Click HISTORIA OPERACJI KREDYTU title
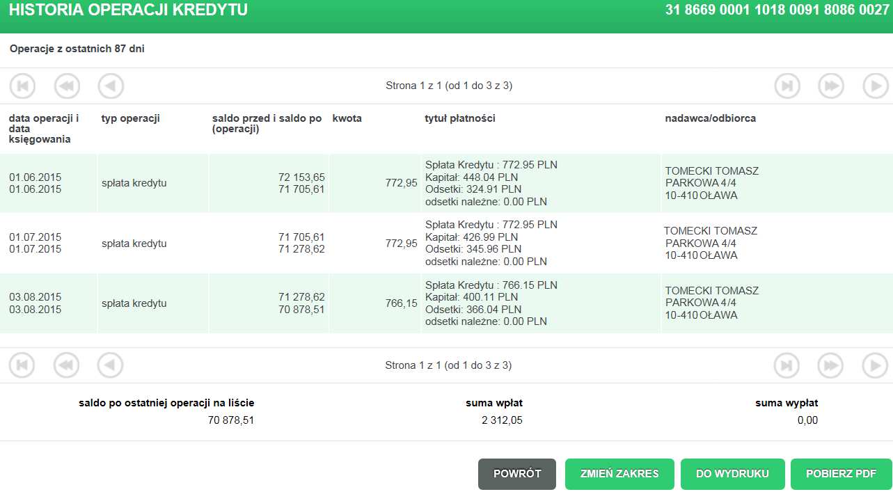Viewport: 893px width, 501px height. pyautogui.click(x=128, y=10)
